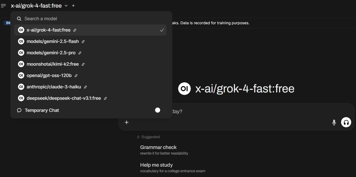Click link icon beside gpt-oss-120b
The height and width of the screenshot is (177, 356).
click(76, 76)
